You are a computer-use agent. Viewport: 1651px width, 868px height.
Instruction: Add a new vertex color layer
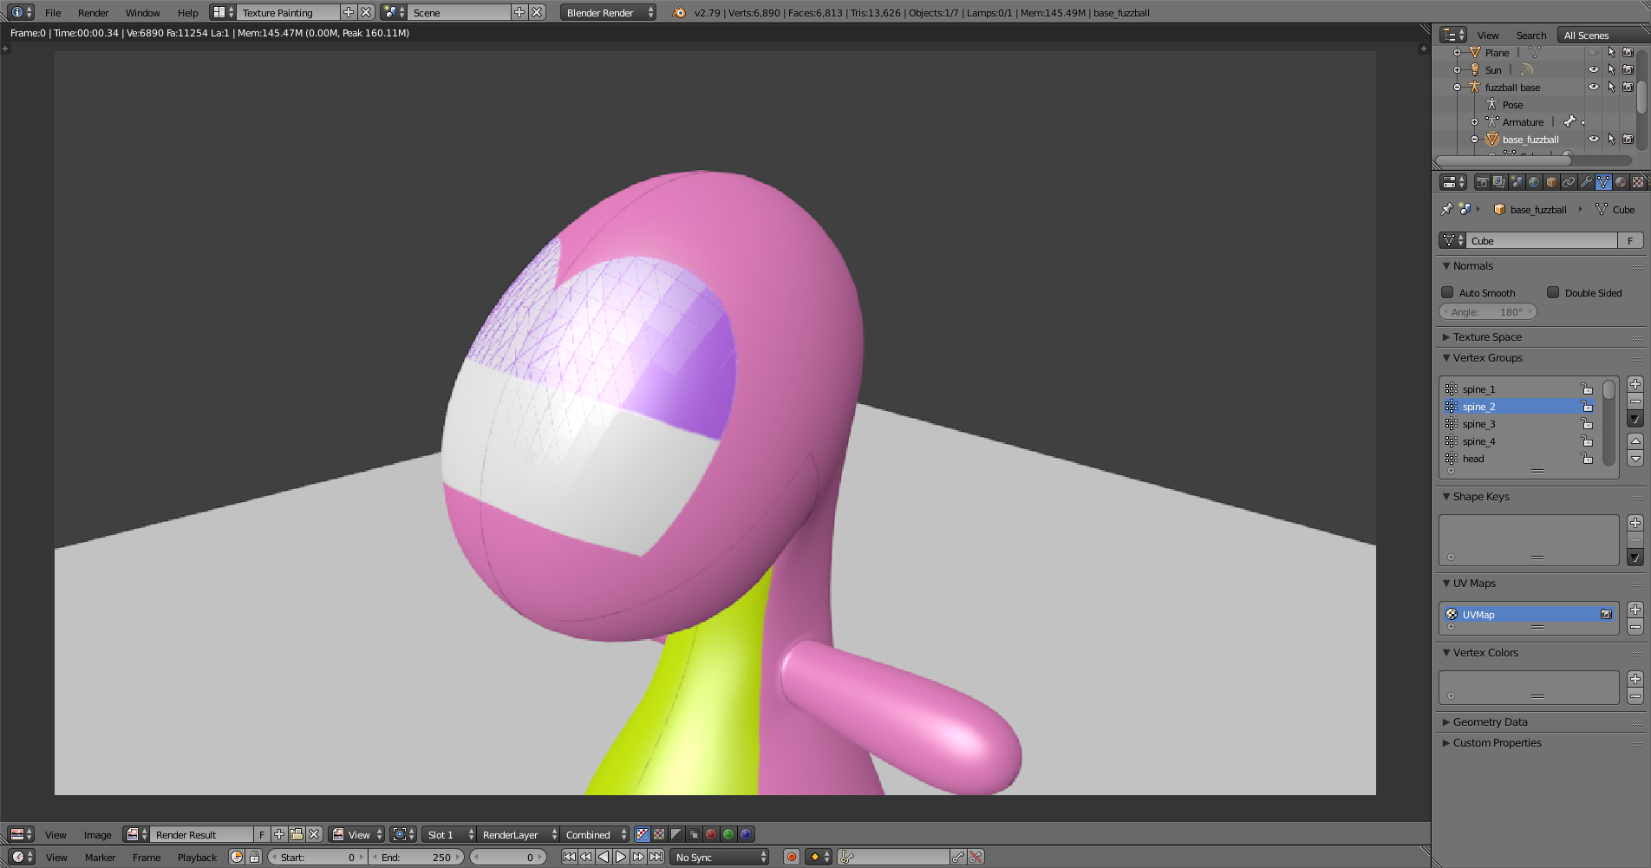click(1635, 679)
